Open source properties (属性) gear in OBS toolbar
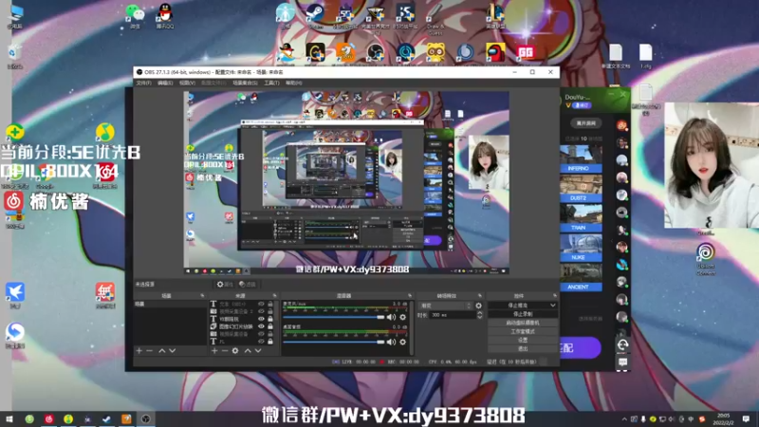The image size is (759, 427). click(x=225, y=284)
